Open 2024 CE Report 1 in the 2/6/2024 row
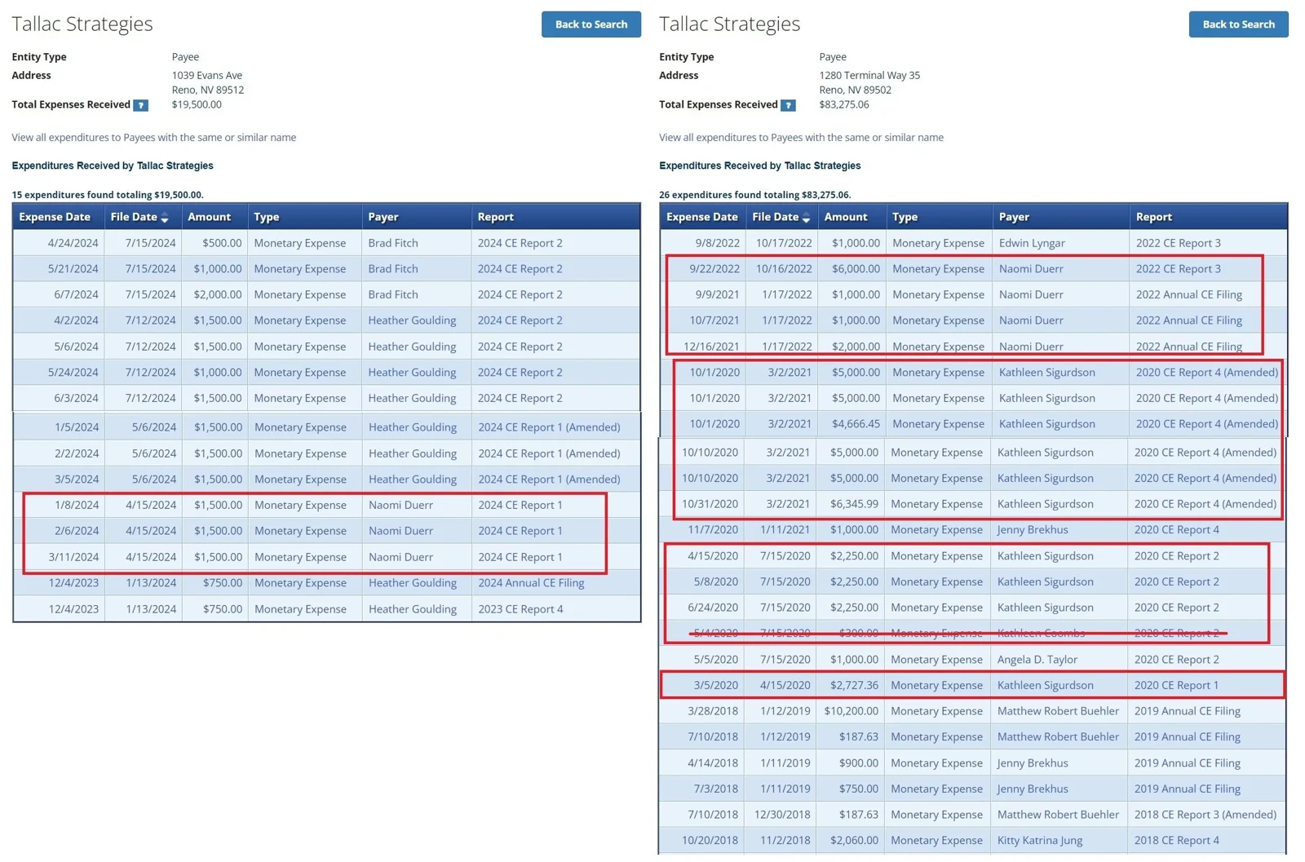This screenshot has height=862, width=1305. coord(520,531)
